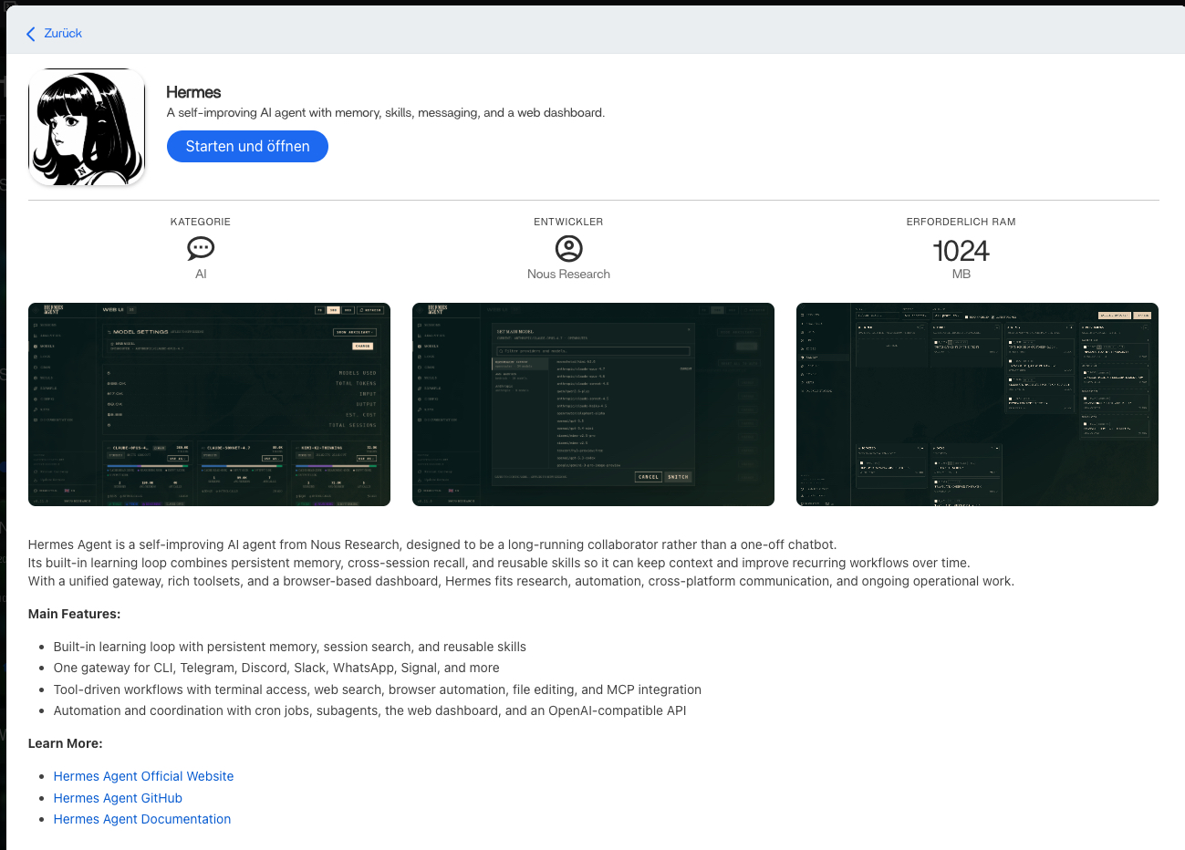The width and height of the screenshot is (1185, 850).
Task: Click the 'Its built-in learning loop' description line
Action: coord(499,563)
